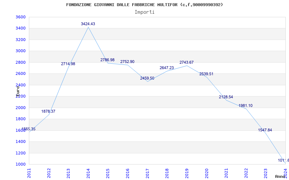This screenshot has width=289, height=180.
Task: Select the 2539.51 data label
Action: pyautogui.click(x=206, y=74)
